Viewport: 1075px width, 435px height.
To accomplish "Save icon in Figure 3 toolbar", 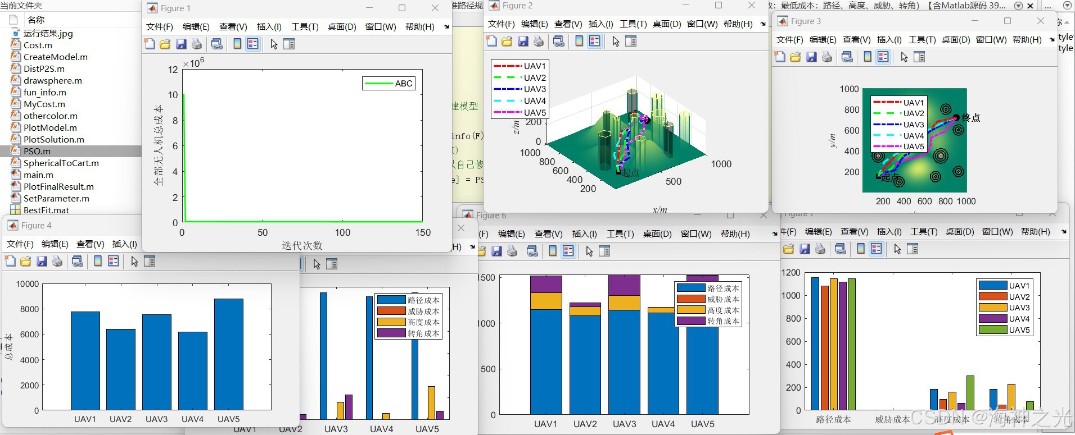I will click(x=811, y=57).
